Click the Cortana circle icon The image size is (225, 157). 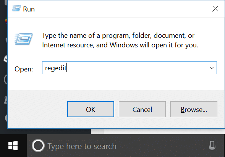click(x=38, y=146)
